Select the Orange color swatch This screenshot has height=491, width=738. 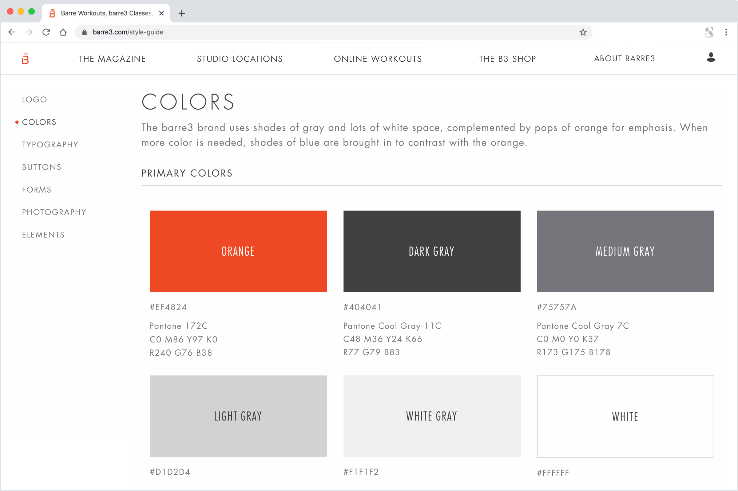(x=239, y=252)
